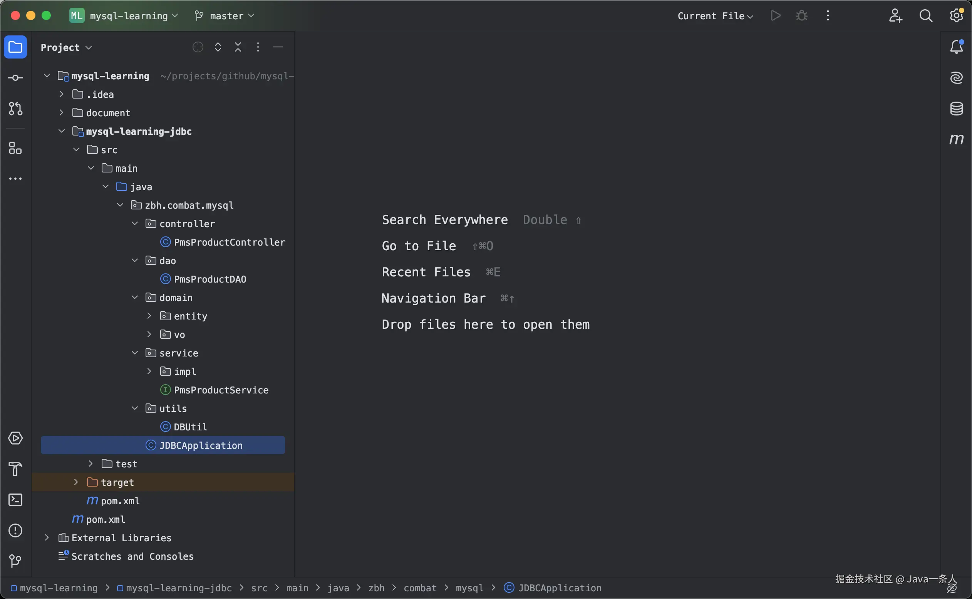
Task: Open Pull Requests tool window
Action: [x=15, y=109]
